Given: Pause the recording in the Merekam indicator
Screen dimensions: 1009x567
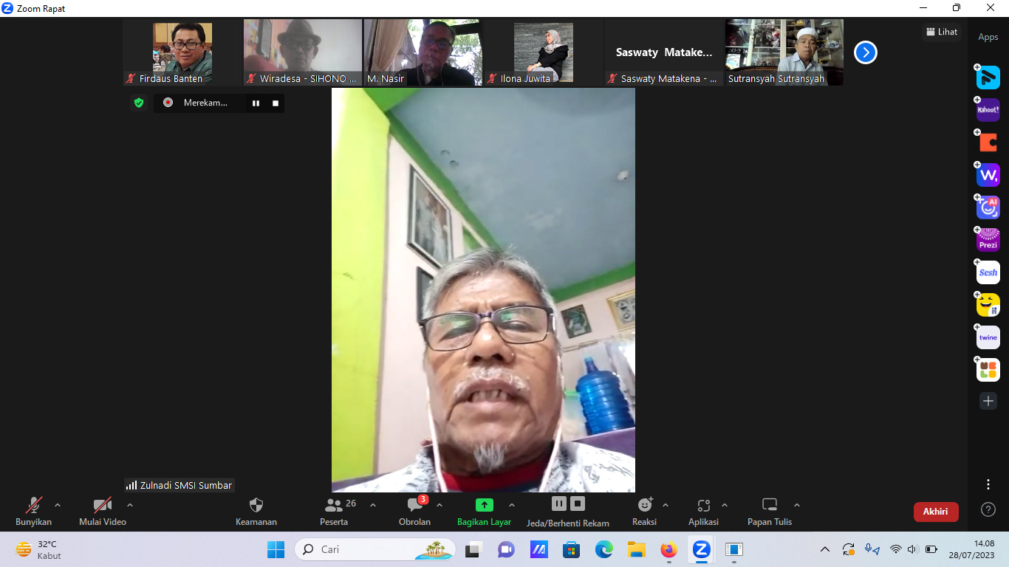Looking at the screenshot, I should click(x=256, y=103).
